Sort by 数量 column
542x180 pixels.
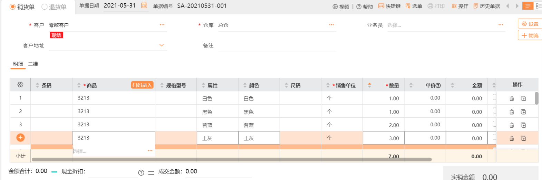coord(369,85)
